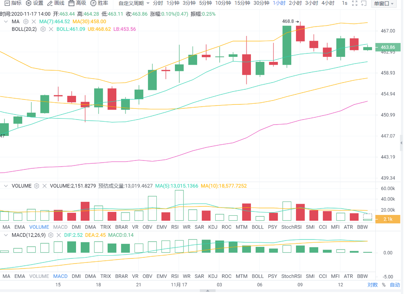Select the 3分钟 interval
Image resolution: width=408 pixels, height=294 pixels.
point(189,3)
